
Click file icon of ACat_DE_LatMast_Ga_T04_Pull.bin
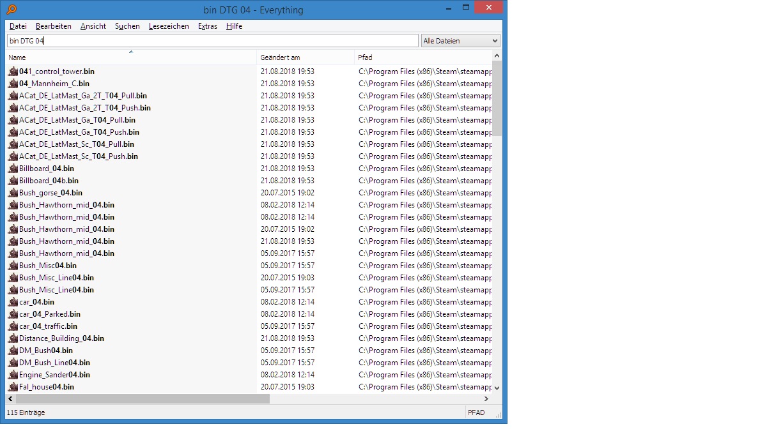click(x=13, y=120)
